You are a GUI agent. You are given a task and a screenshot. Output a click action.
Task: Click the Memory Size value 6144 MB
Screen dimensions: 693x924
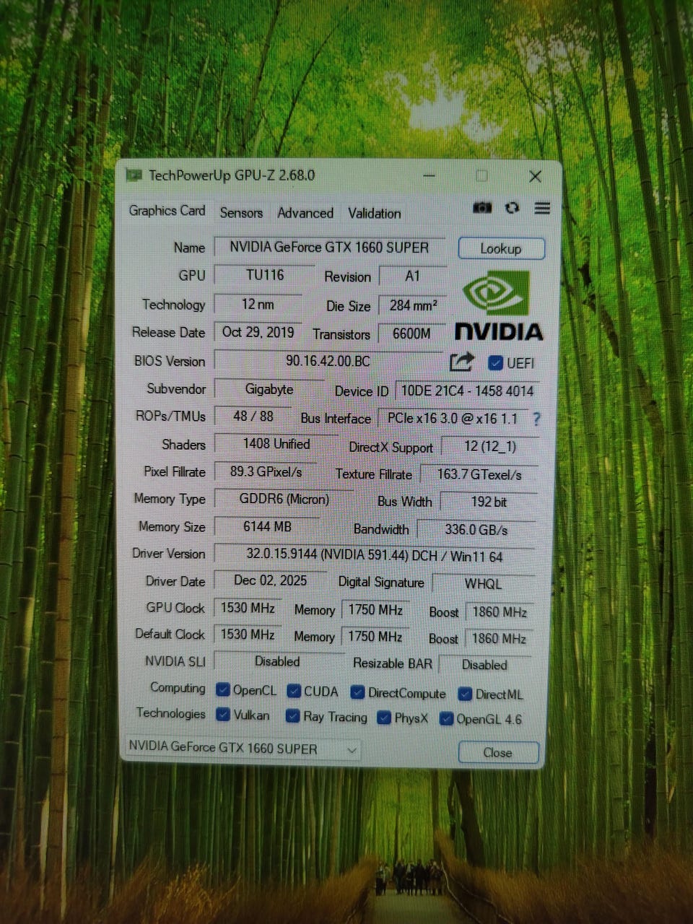tap(267, 527)
